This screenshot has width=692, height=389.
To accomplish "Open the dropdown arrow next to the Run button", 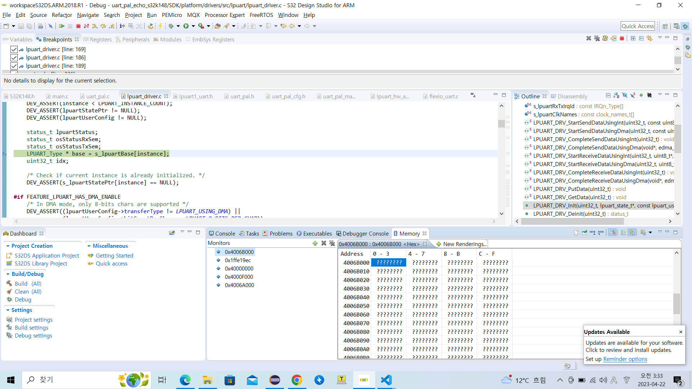I will pyautogui.click(x=193, y=26).
